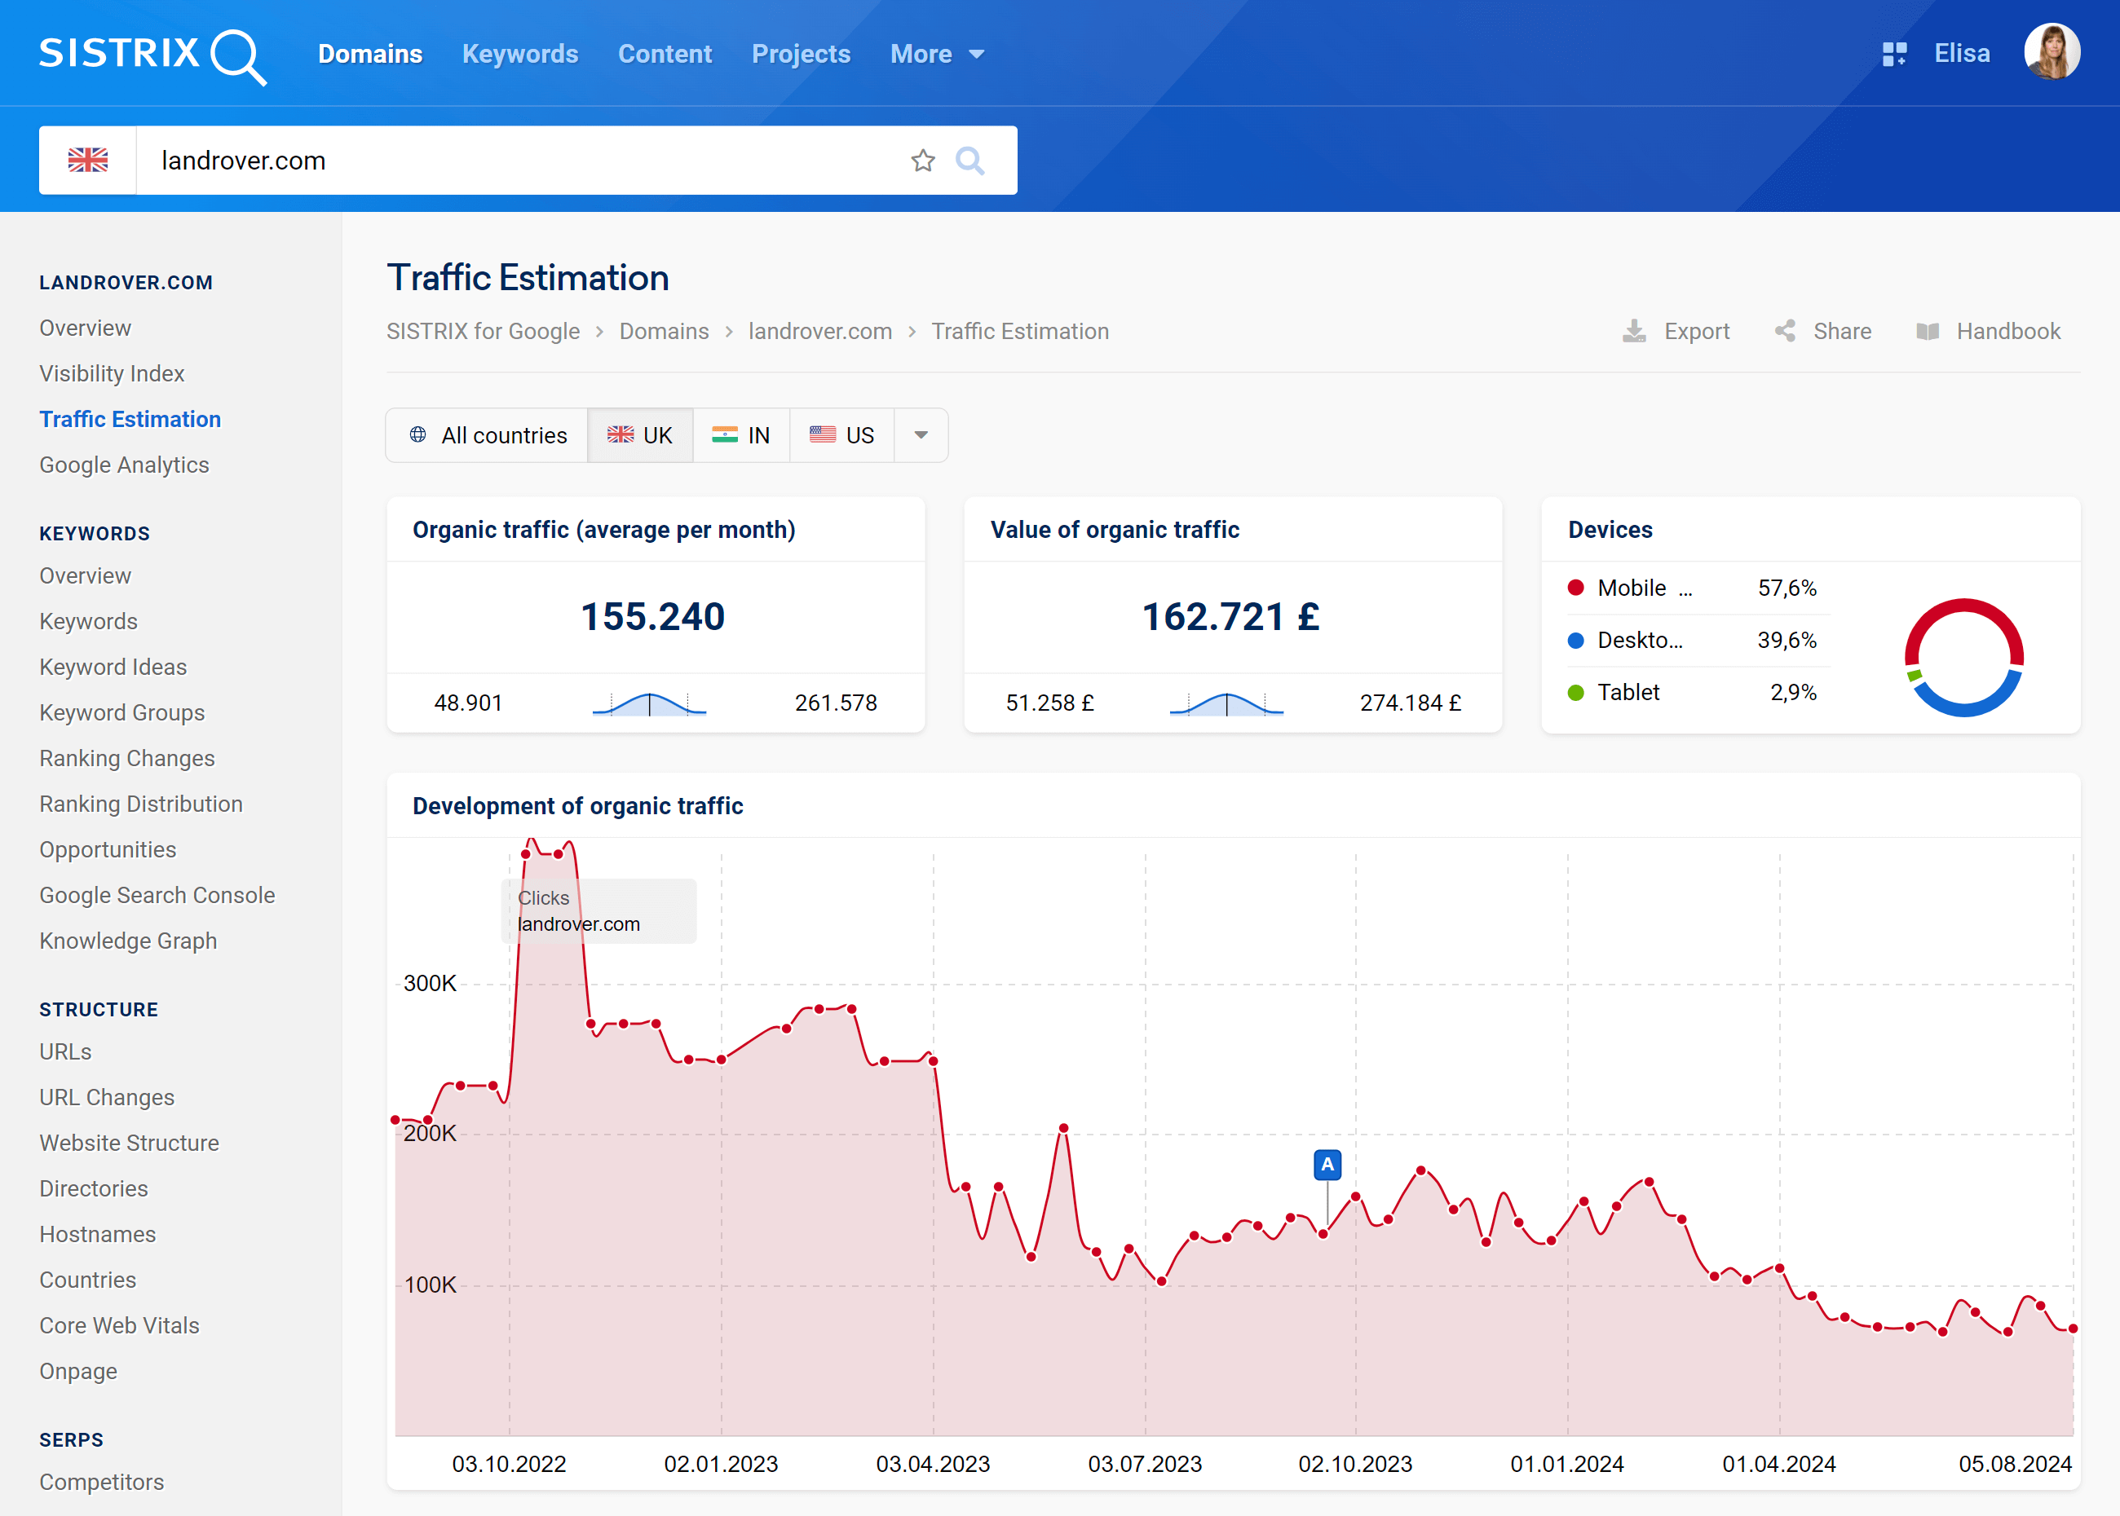
Task: Open Hostnames in sidebar
Action: coord(97,1235)
